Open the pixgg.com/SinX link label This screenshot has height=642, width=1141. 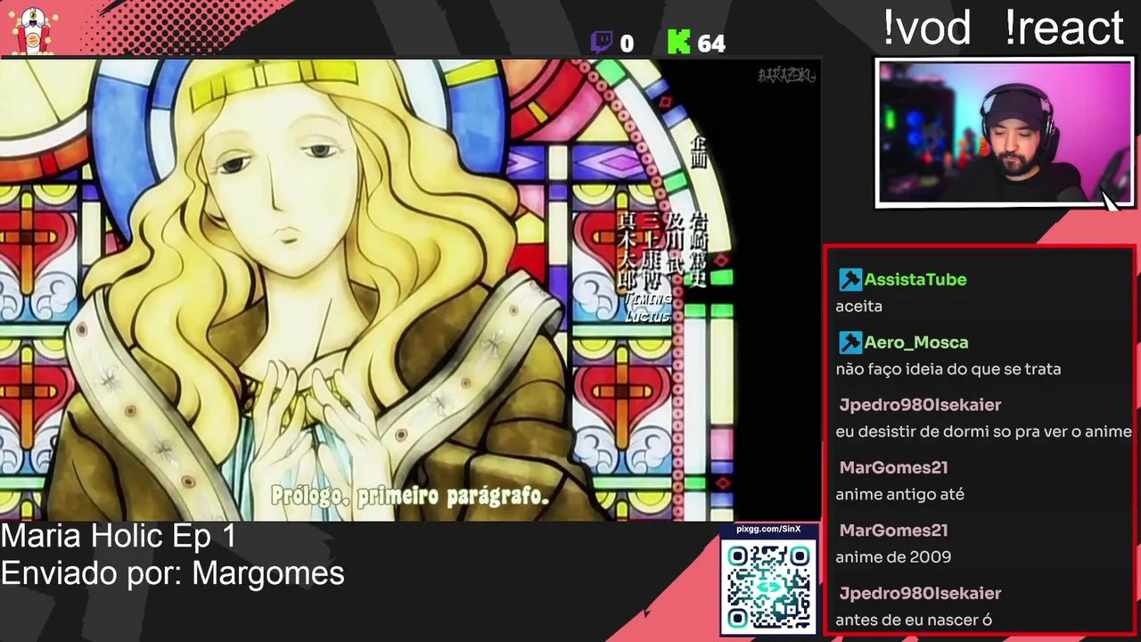[768, 529]
